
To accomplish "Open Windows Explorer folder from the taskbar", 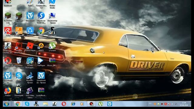I will [45, 104].
